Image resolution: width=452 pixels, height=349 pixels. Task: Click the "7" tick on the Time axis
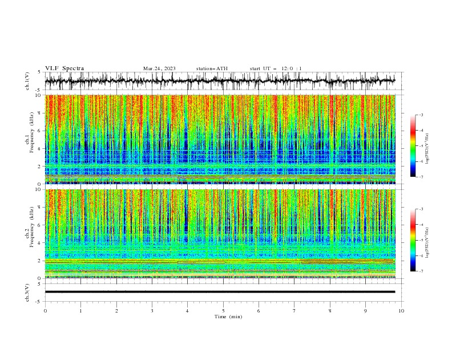(294, 311)
